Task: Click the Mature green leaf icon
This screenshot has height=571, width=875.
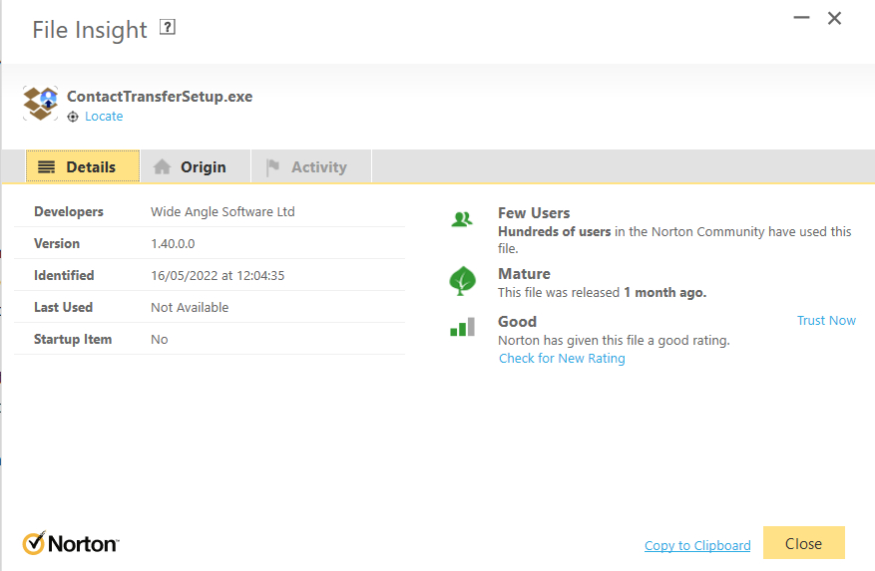Action: point(462,280)
